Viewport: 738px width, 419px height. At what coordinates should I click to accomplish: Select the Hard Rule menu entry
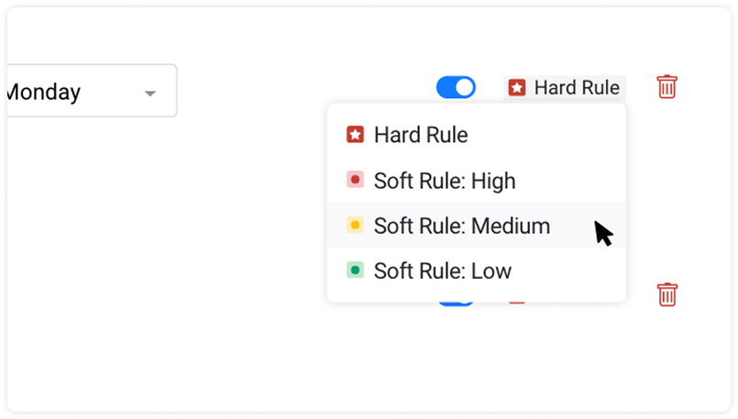(x=477, y=135)
